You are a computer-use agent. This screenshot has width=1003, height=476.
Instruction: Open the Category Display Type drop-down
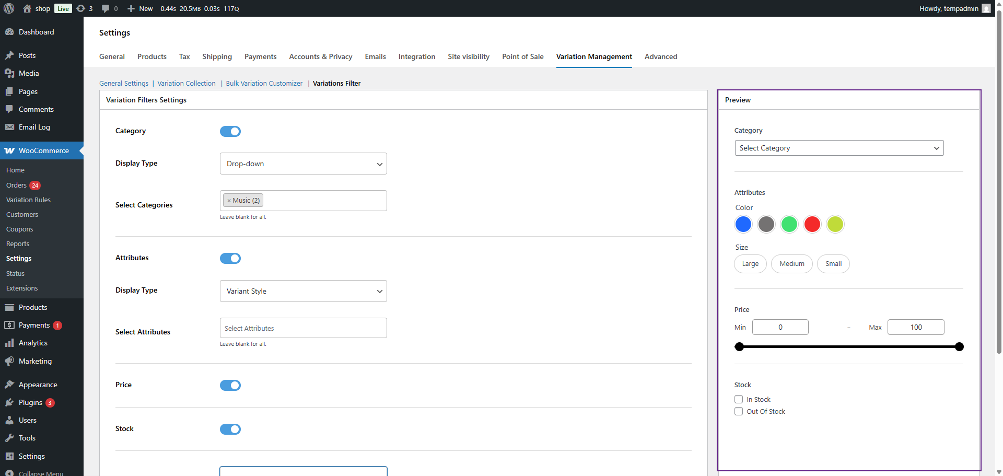point(303,164)
